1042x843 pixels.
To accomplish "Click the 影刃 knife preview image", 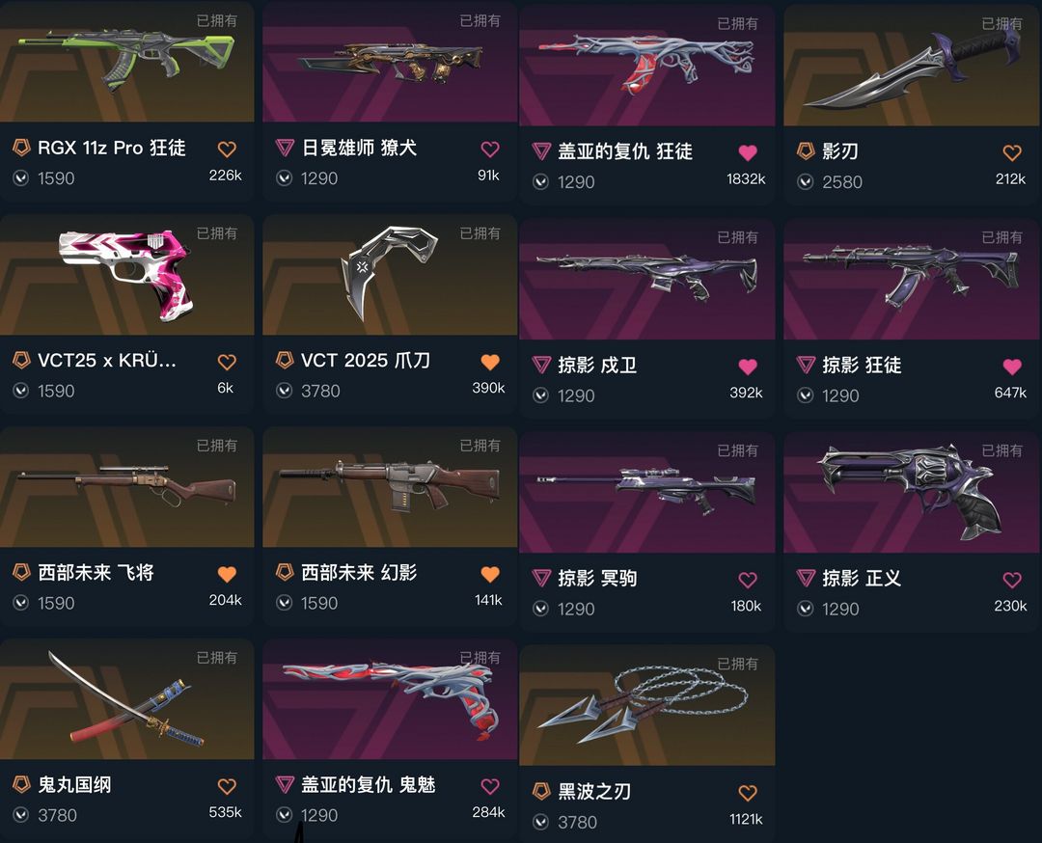I will (913, 64).
